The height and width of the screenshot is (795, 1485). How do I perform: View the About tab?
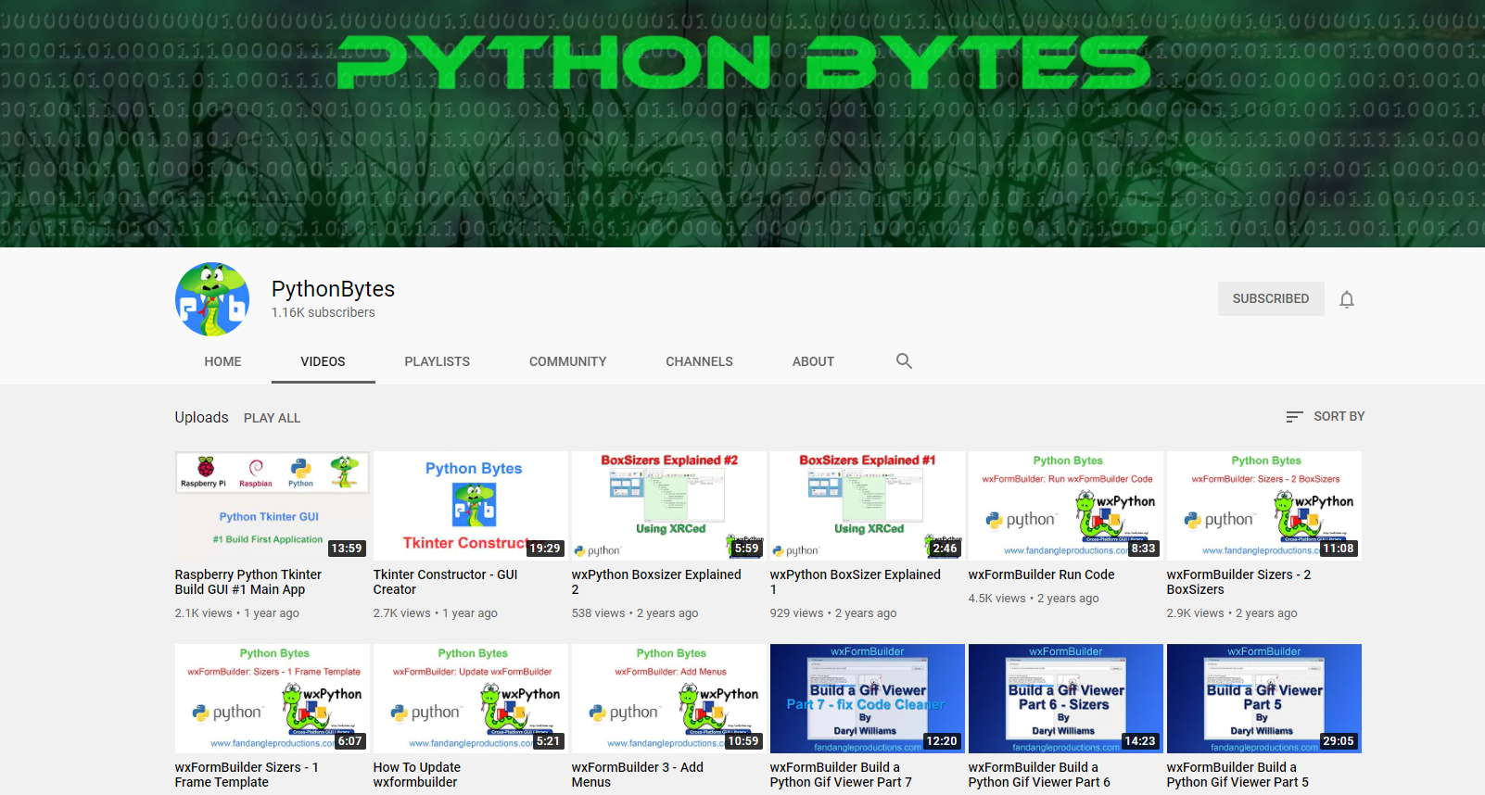pos(813,361)
